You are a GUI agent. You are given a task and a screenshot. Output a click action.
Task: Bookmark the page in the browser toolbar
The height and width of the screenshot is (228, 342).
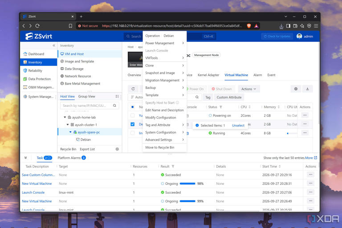pos(70,26)
